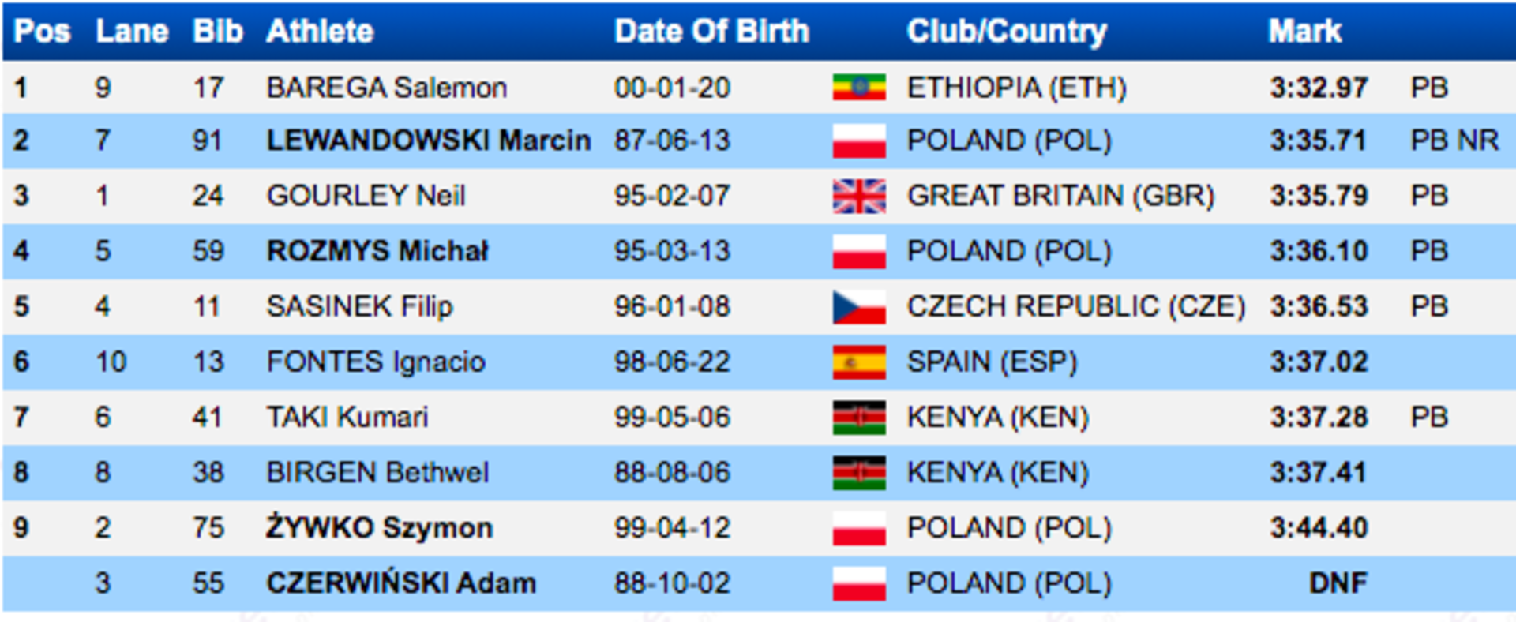Click Kenya flag beside TAKI Kumari
Image resolution: width=1516 pixels, height=622 pixels.
[859, 418]
